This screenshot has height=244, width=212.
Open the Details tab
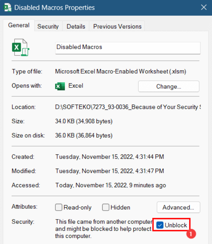pyautogui.click(x=76, y=26)
